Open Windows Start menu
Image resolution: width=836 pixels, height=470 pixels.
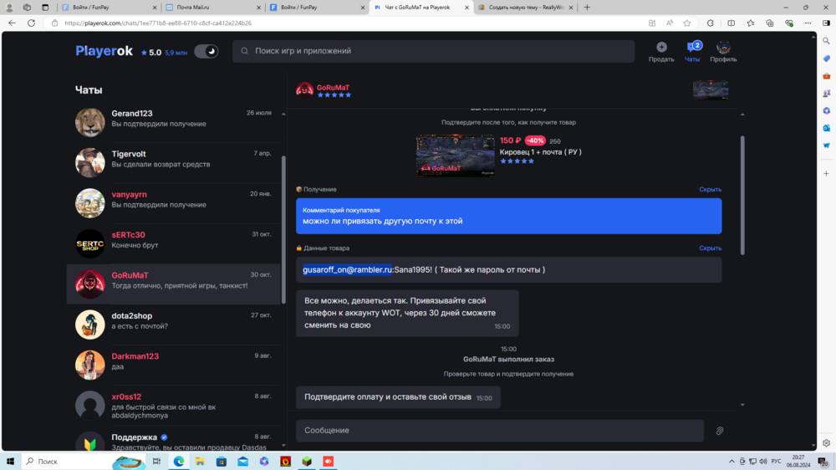click(10, 462)
